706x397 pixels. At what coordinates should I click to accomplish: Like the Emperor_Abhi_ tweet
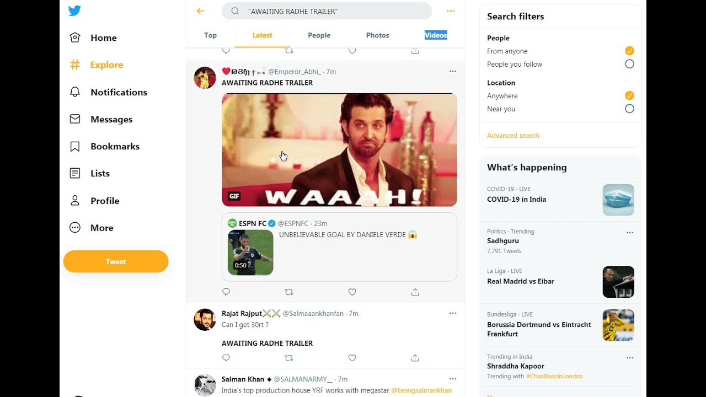click(x=352, y=292)
